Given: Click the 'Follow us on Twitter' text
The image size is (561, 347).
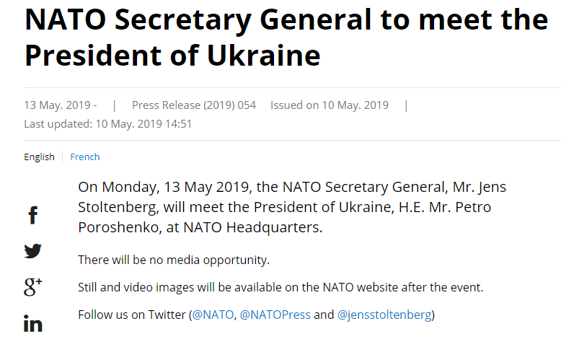Looking at the screenshot, I should pyautogui.click(x=131, y=315).
